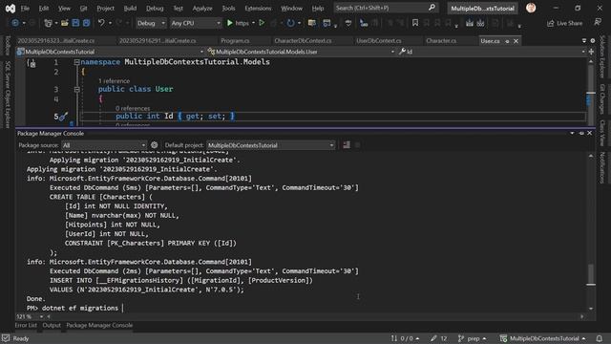Open the Edit menu

pyautogui.click(x=44, y=9)
